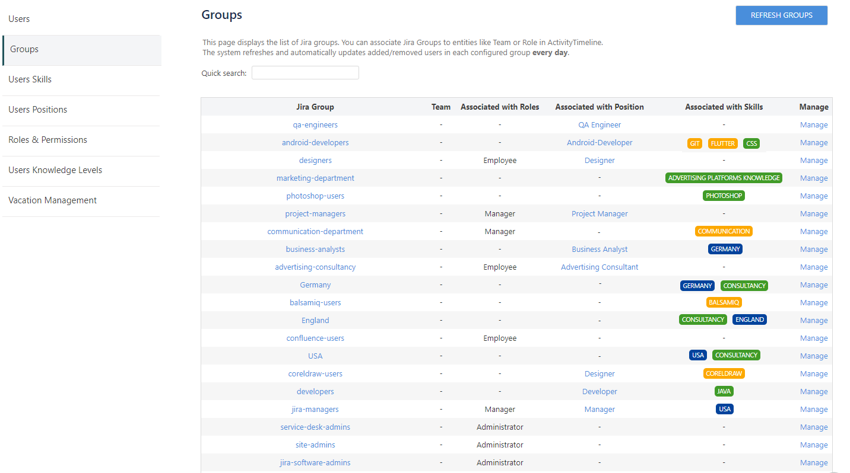Screen dimensions: 850x473
Task: Focus the Quick search input field
Action: [x=305, y=73]
